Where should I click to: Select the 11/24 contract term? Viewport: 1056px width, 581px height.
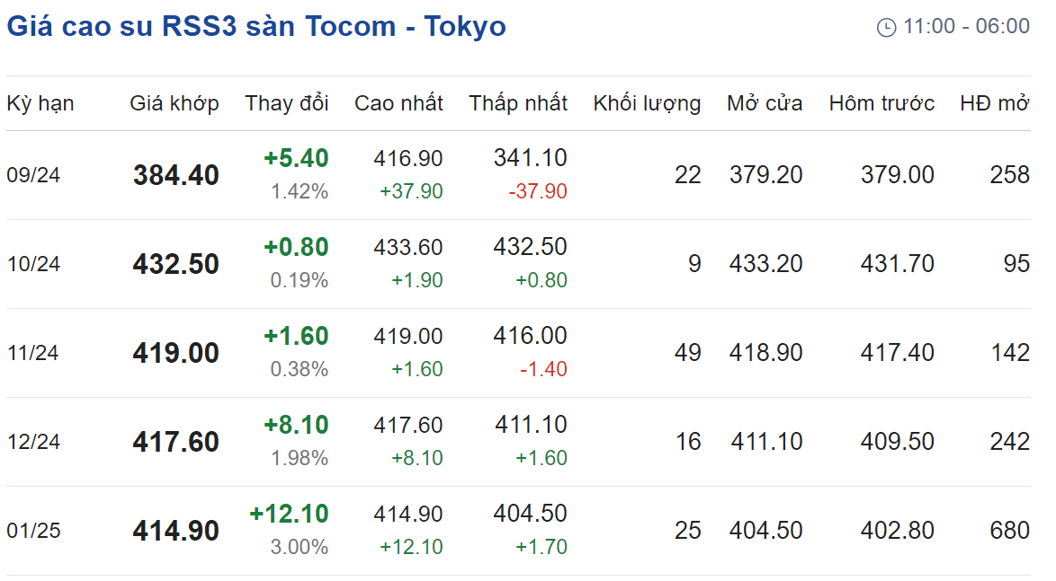[x=33, y=353]
